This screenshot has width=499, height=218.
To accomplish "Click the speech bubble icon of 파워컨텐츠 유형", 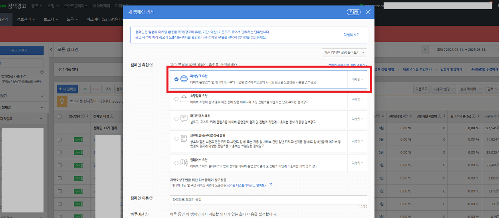I will click(x=184, y=119).
